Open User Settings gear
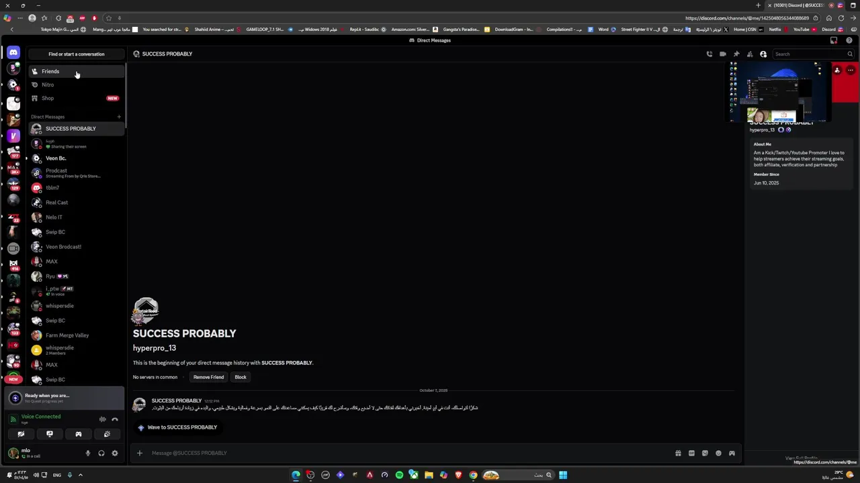Image resolution: width=860 pixels, height=483 pixels. coord(115,453)
